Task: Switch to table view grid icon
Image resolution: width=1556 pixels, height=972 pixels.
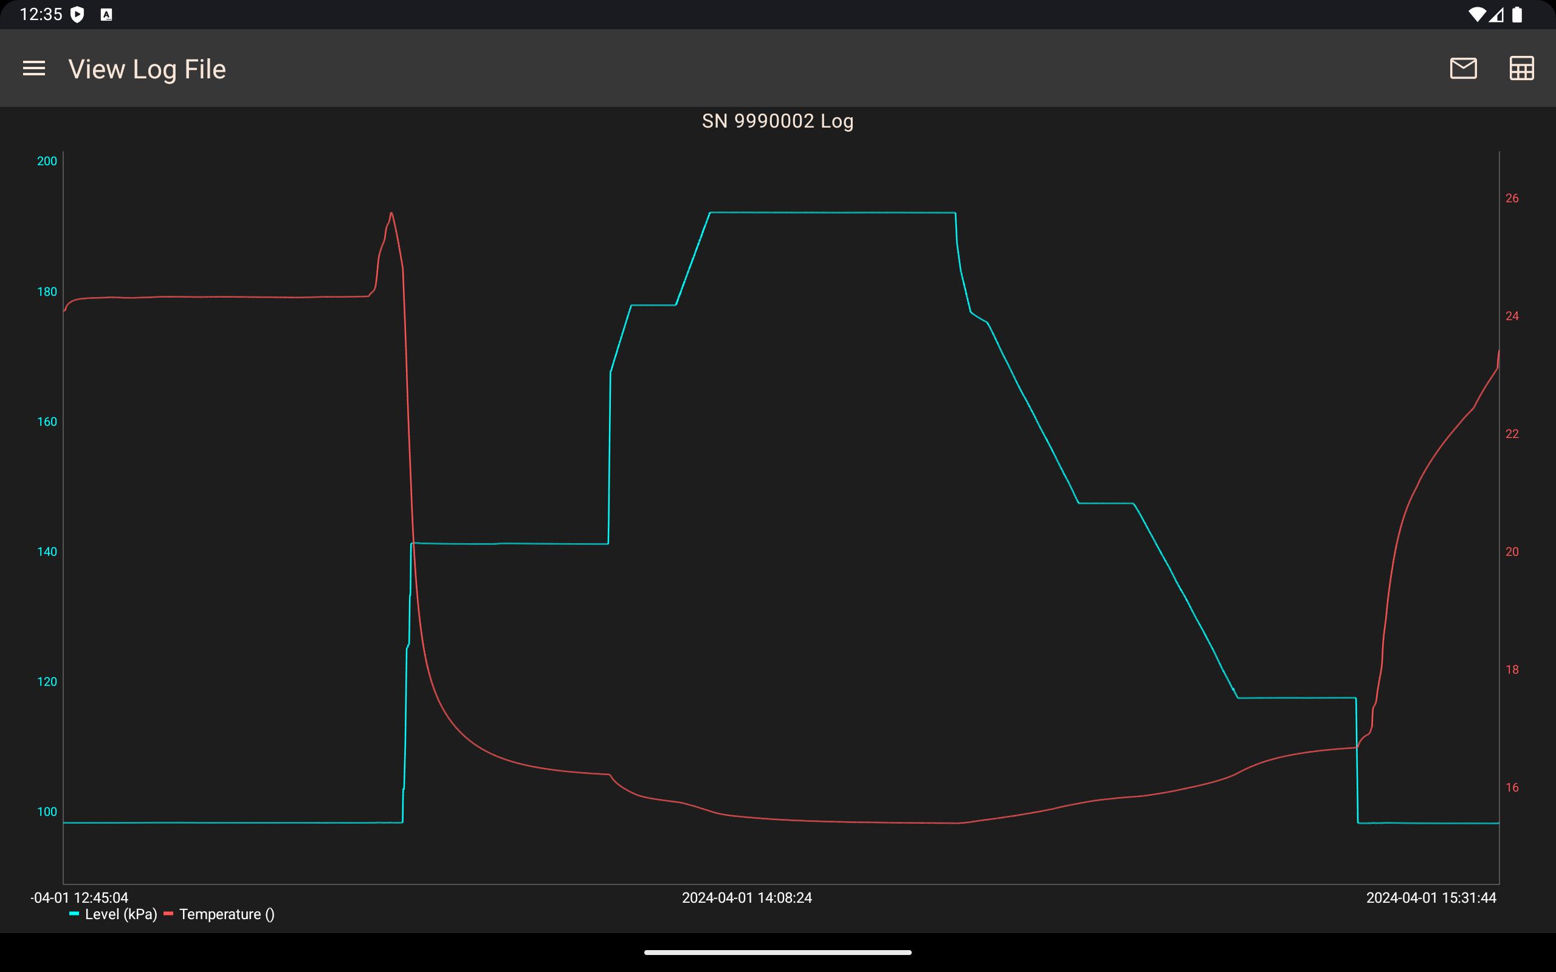Action: coord(1521,68)
